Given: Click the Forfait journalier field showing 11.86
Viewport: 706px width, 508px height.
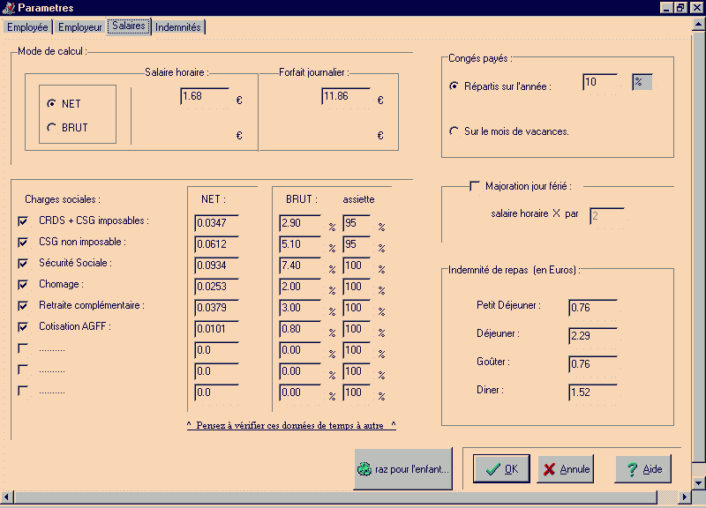Looking at the screenshot, I should click(x=346, y=96).
